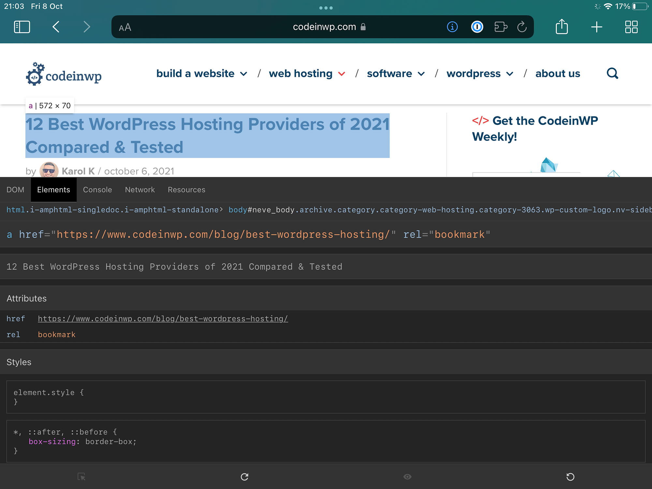Click the Get the CodeinWP Weekly heading
The image size is (652, 489).
coord(535,128)
